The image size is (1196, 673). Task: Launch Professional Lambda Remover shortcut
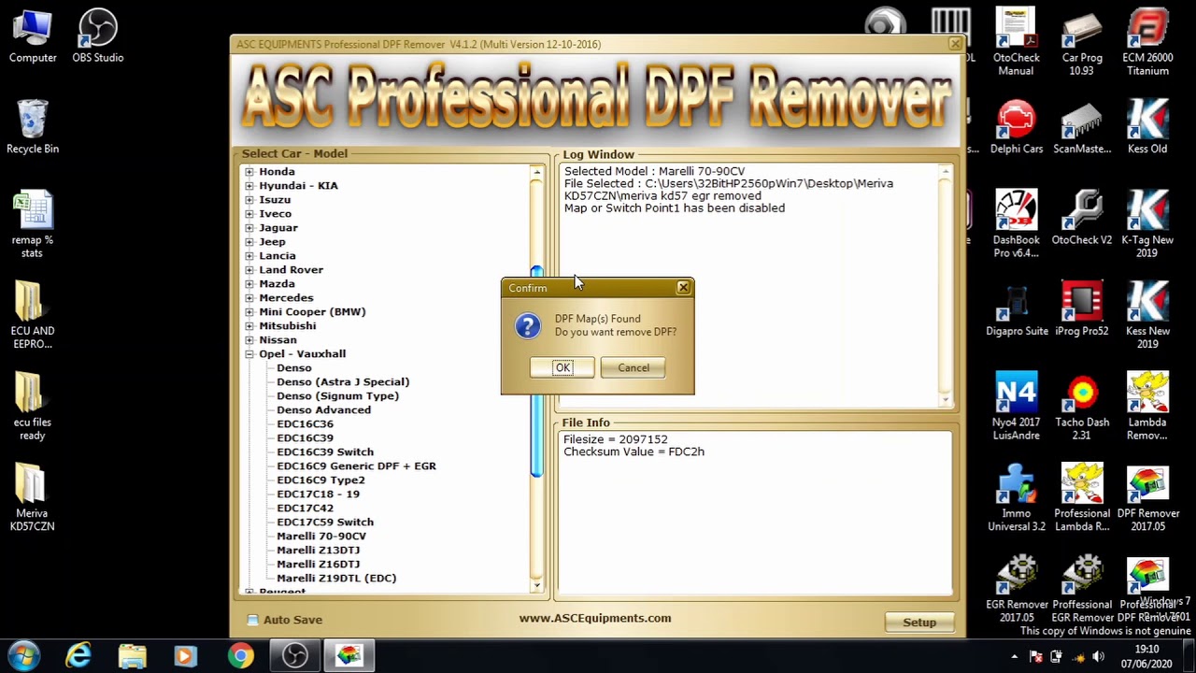click(x=1082, y=498)
